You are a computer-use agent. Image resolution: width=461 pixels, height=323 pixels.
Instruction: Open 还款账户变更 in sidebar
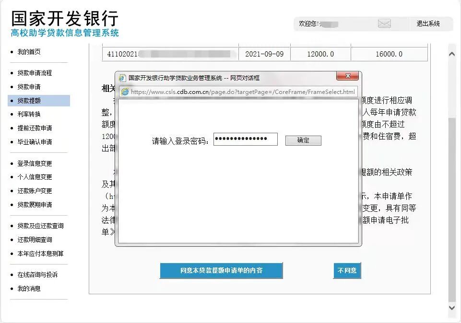[x=35, y=191]
